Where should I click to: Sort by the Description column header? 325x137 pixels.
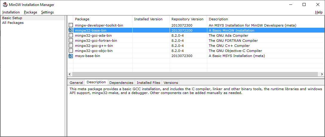point(266,19)
